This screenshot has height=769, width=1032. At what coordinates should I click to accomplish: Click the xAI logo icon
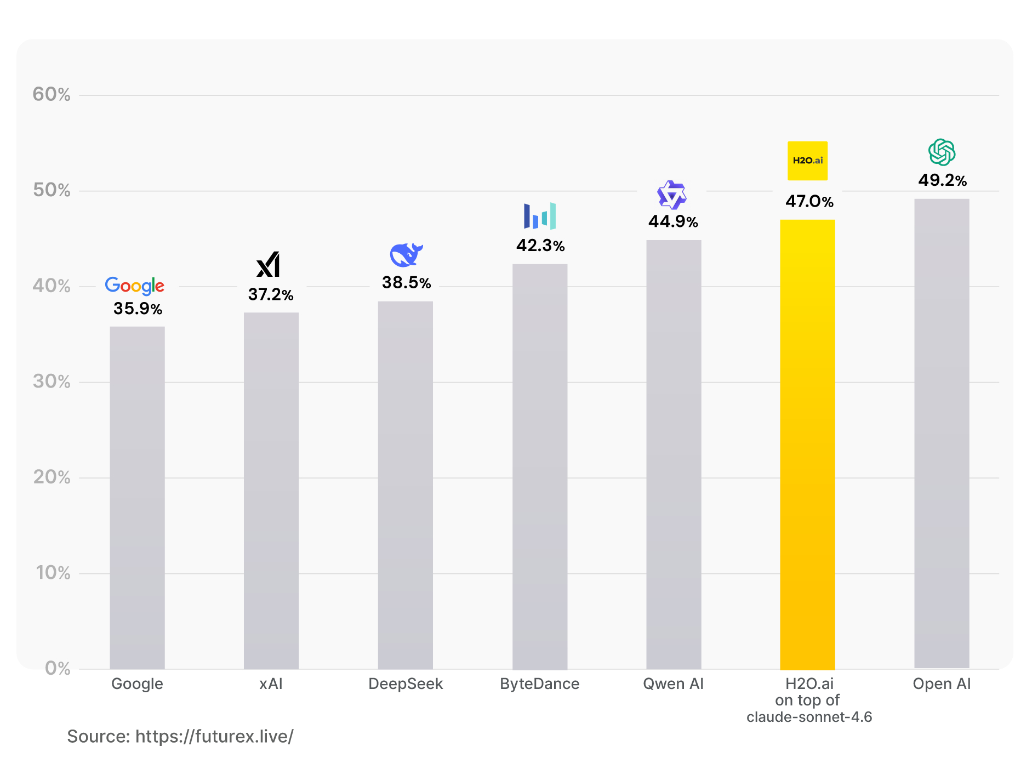pyautogui.click(x=269, y=264)
